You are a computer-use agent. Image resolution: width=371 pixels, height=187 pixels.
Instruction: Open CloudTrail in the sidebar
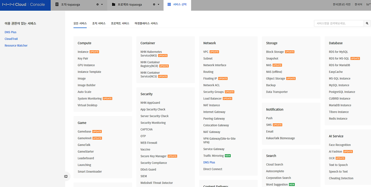click(11, 39)
